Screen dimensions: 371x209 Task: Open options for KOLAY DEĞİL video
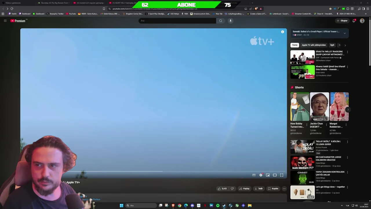pos(348,142)
